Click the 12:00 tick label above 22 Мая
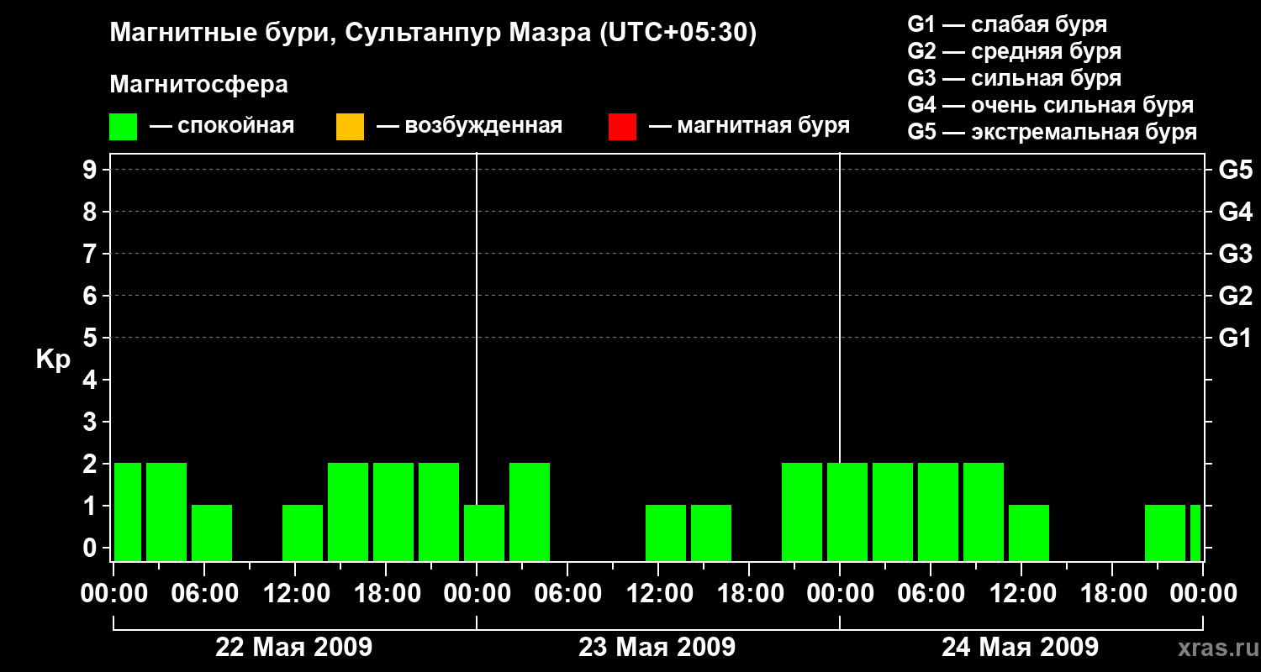The width and height of the screenshot is (1261, 672). (295, 594)
